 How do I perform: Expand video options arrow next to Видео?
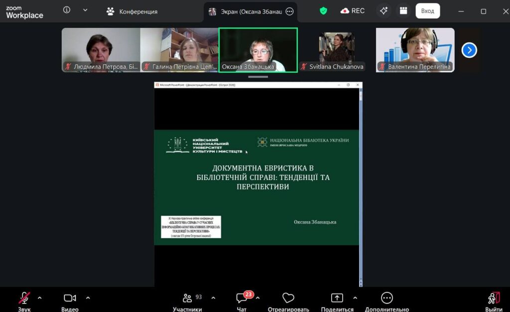[88, 298]
